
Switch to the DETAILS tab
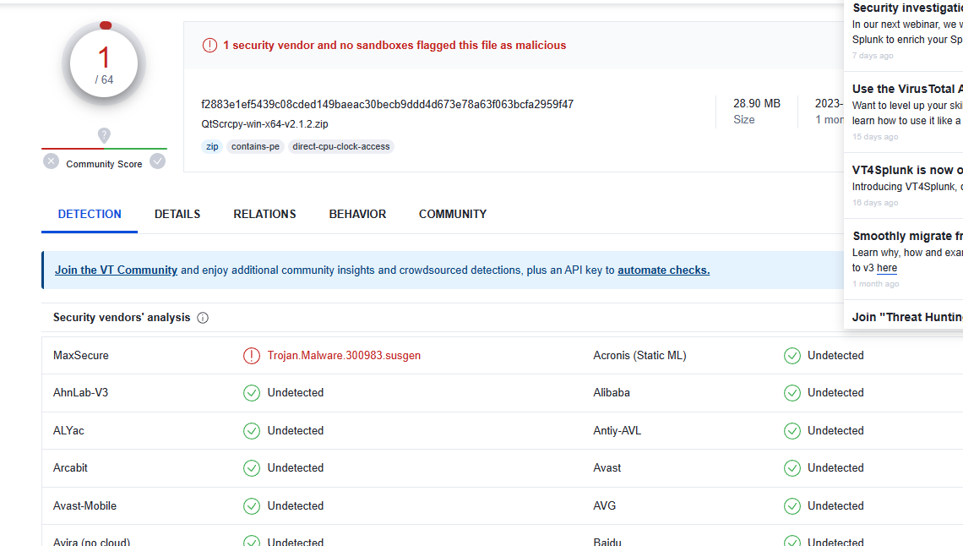pyautogui.click(x=177, y=214)
